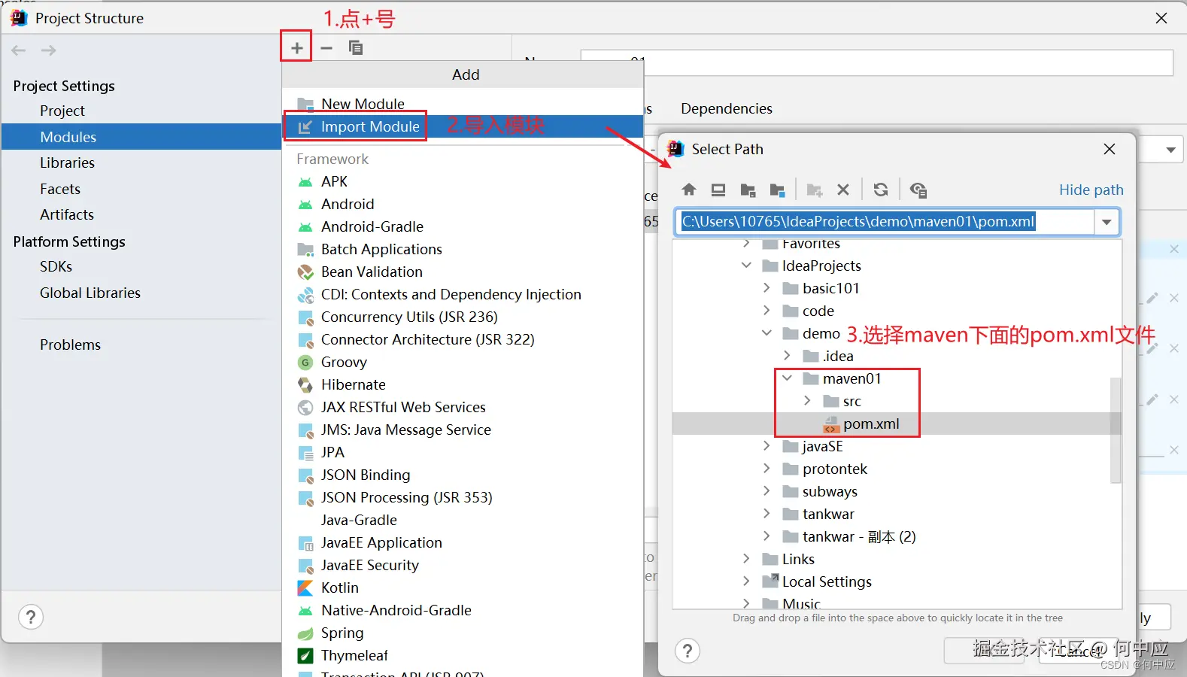Open Facets settings
The image size is (1187, 677).
(60, 189)
